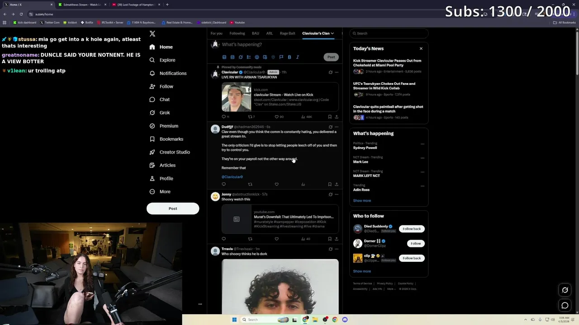Screen dimensions: 579x325
Task: Add a GIF to the post
Action: click(x=233, y=57)
